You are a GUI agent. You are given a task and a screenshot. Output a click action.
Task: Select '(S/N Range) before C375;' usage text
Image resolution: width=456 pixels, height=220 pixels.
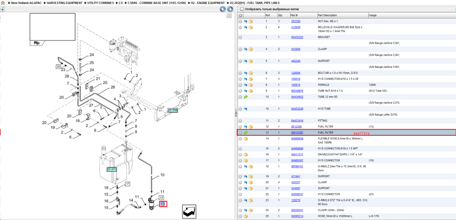(x=384, y=102)
